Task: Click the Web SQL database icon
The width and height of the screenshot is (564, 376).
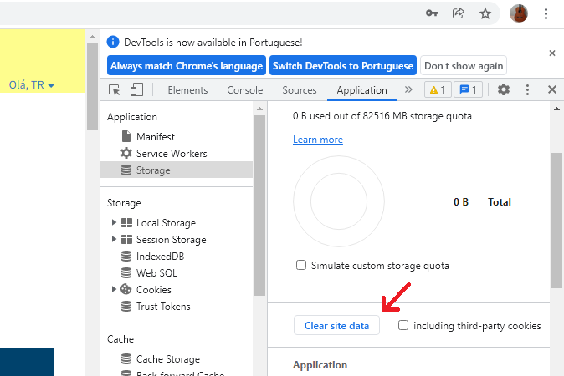Action: coord(126,272)
